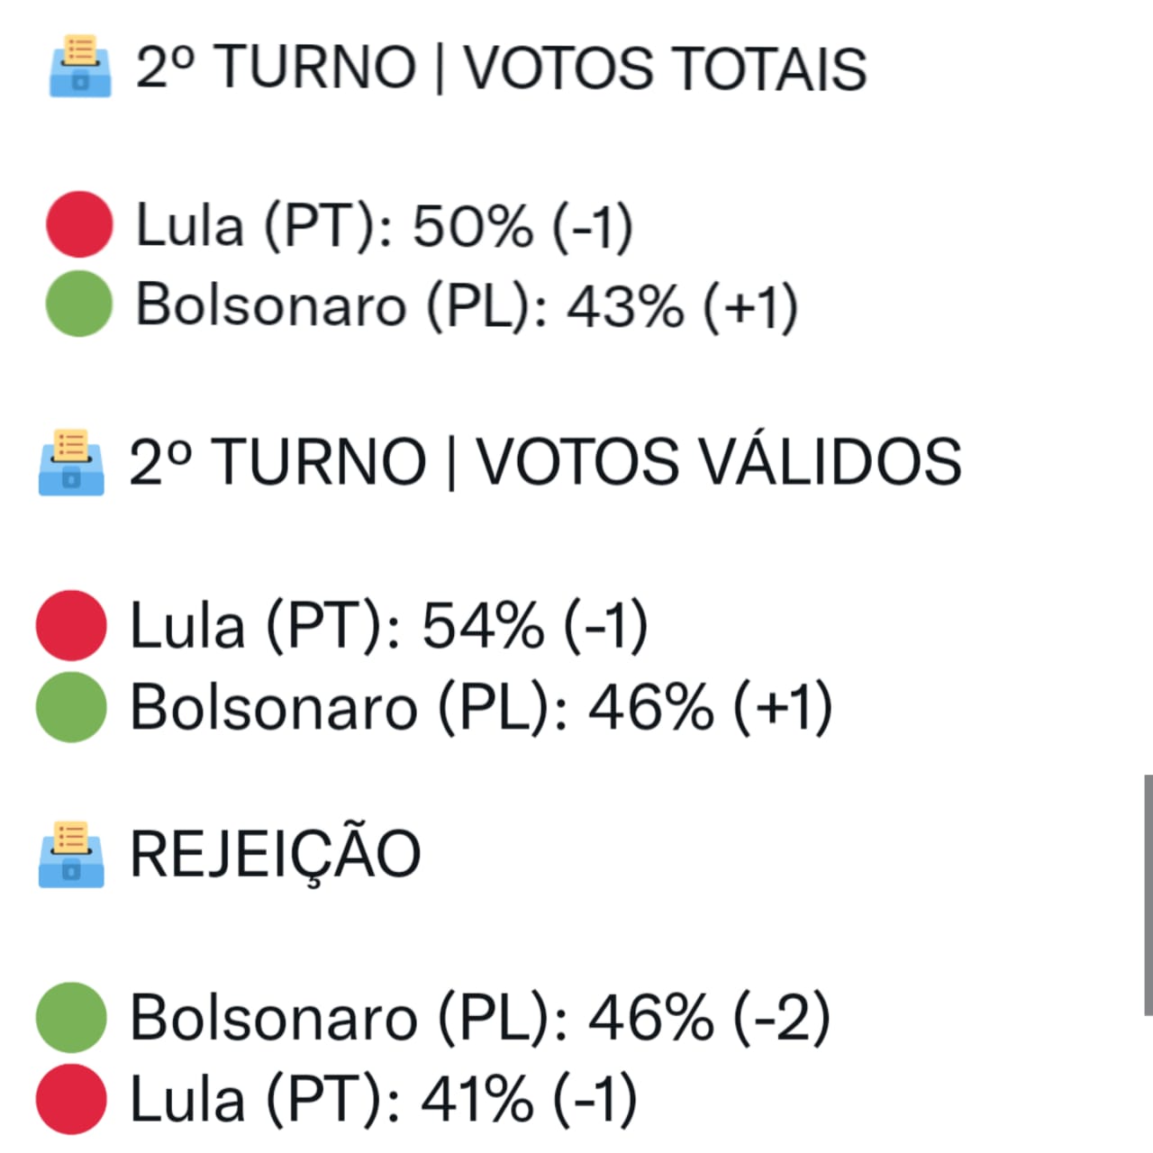Click the Bolsonaro (PL): 46% (-2) line

480,1018
